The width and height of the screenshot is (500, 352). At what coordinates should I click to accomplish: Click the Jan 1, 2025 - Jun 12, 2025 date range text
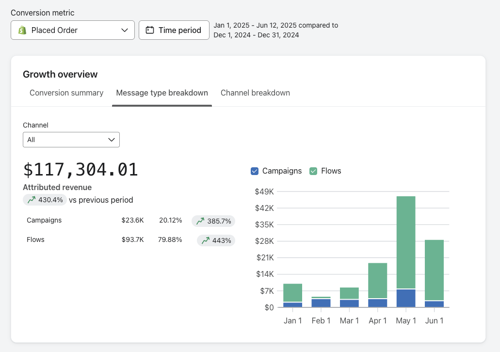tap(256, 25)
